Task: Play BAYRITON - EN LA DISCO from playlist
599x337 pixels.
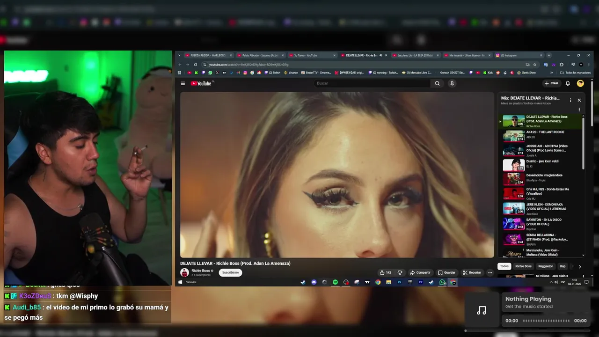Action: (541, 223)
